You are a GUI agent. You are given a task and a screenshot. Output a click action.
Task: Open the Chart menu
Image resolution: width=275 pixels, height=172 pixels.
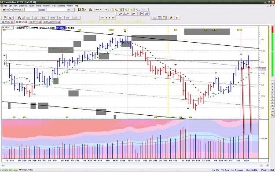coord(32,6)
